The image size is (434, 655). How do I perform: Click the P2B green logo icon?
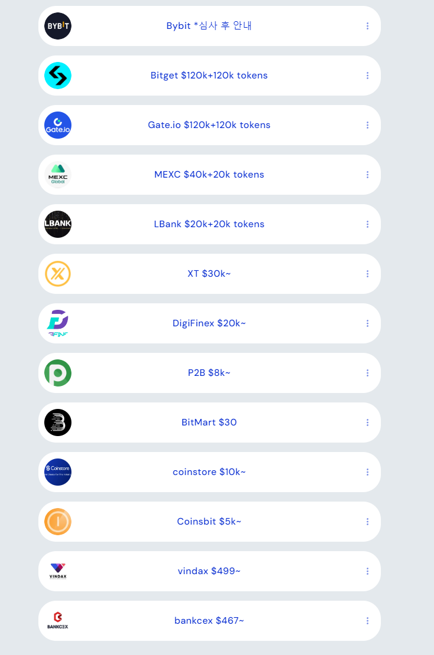[58, 373]
